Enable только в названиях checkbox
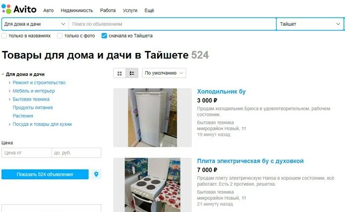Image resolution: width=345 pixels, height=212 pixels. point(4,36)
